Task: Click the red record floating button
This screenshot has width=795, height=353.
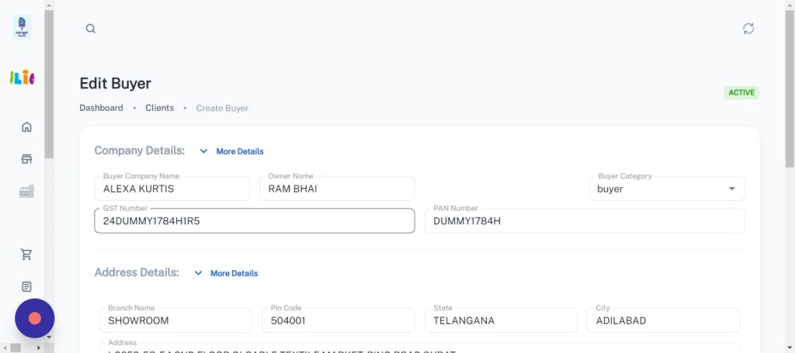Action: tap(34, 318)
